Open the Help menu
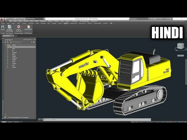The image size is (187, 140). click(x=62, y=21)
